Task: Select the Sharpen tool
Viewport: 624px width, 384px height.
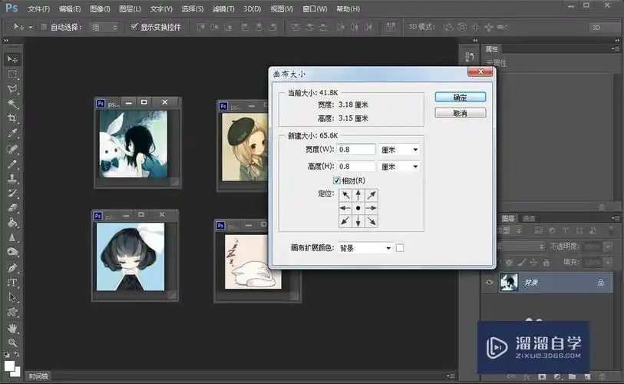Action: click(x=12, y=237)
